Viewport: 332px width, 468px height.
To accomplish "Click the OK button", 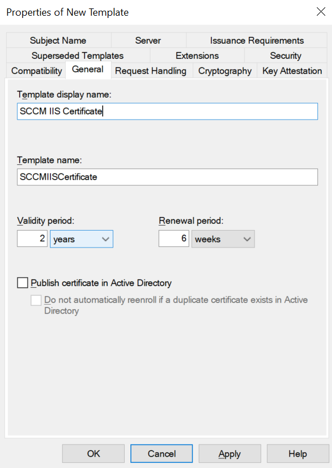I will pos(93,453).
